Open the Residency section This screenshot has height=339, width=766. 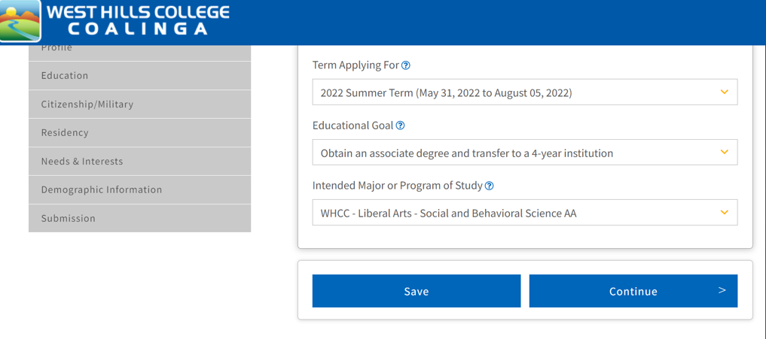(x=139, y=133)
